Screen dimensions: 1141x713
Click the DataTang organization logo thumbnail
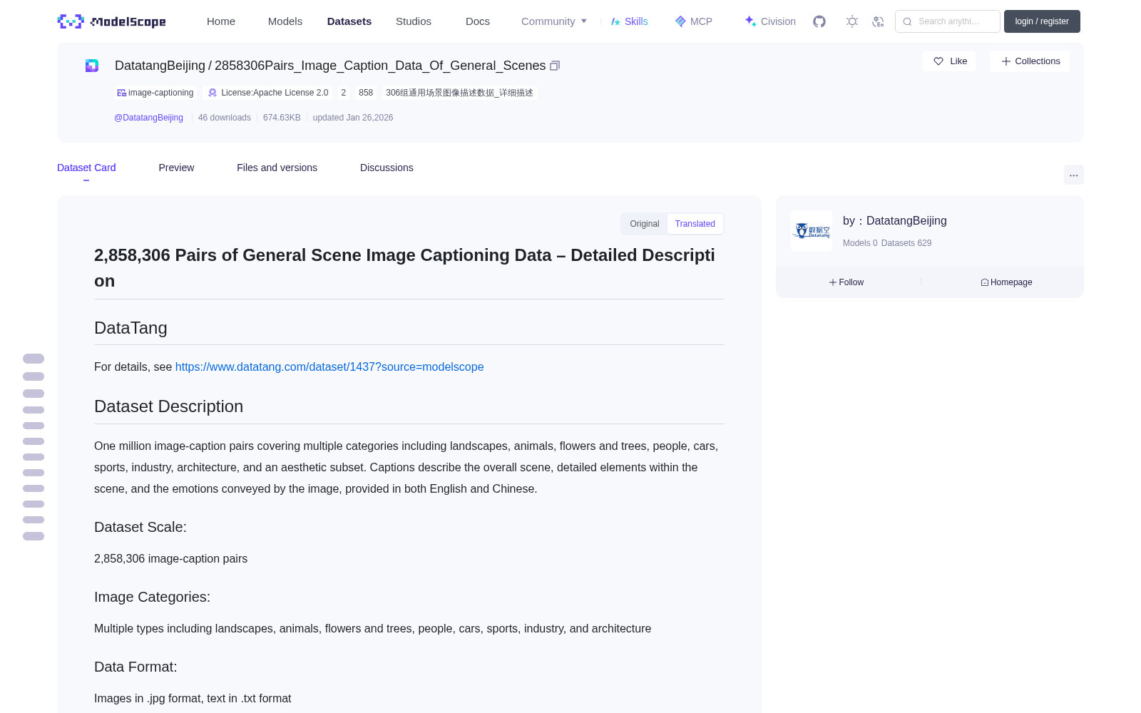click(x=812, y=231)
